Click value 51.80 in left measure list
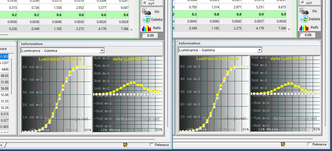The width and height of the screenshot is (332, 151). pyautogui.click(x=4, y=82)
